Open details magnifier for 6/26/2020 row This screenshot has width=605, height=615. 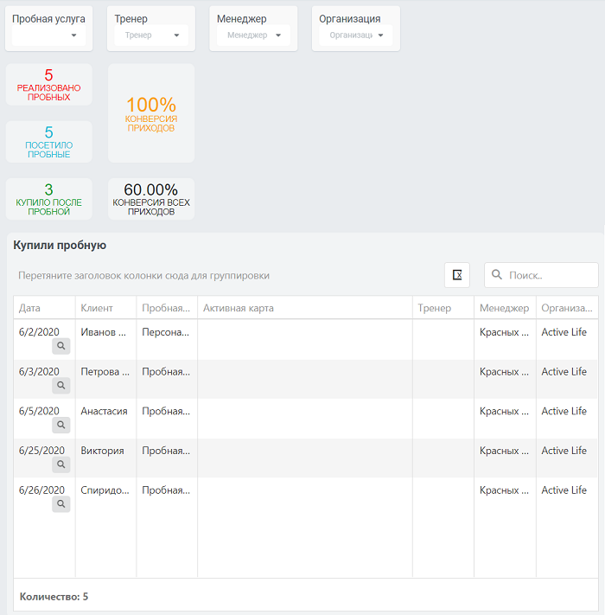point(61,504)
